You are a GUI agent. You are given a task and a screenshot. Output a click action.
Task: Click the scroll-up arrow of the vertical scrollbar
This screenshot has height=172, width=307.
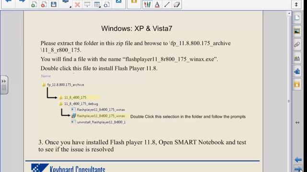tap(289, 14)
